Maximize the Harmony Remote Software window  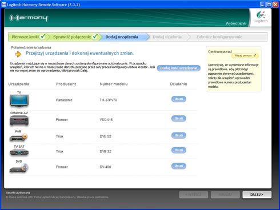(269, 5)
